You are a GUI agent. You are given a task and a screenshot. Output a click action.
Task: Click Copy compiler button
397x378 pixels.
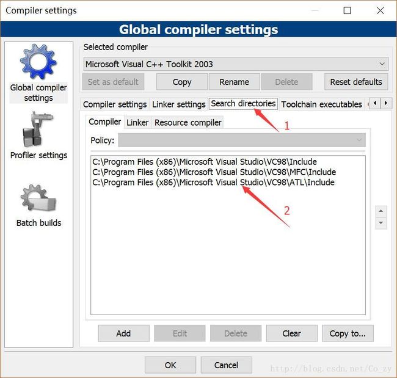(x=182, y=82)
